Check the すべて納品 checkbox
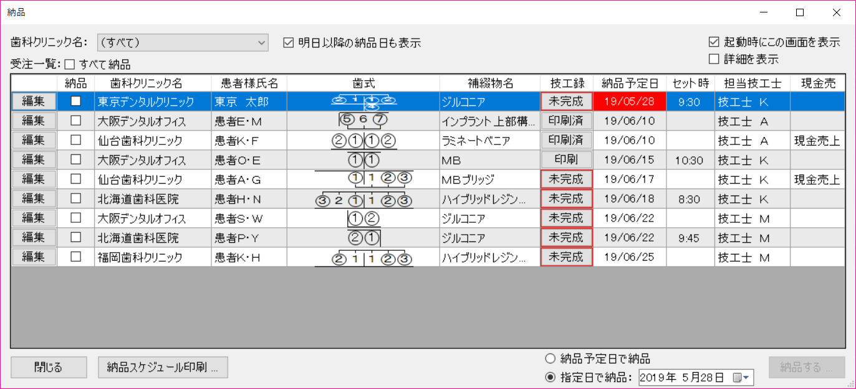Screen dimensions: 856x389 70,64
